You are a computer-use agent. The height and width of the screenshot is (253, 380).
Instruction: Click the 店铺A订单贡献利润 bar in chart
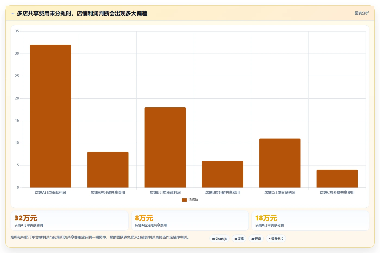click(51, 116)
